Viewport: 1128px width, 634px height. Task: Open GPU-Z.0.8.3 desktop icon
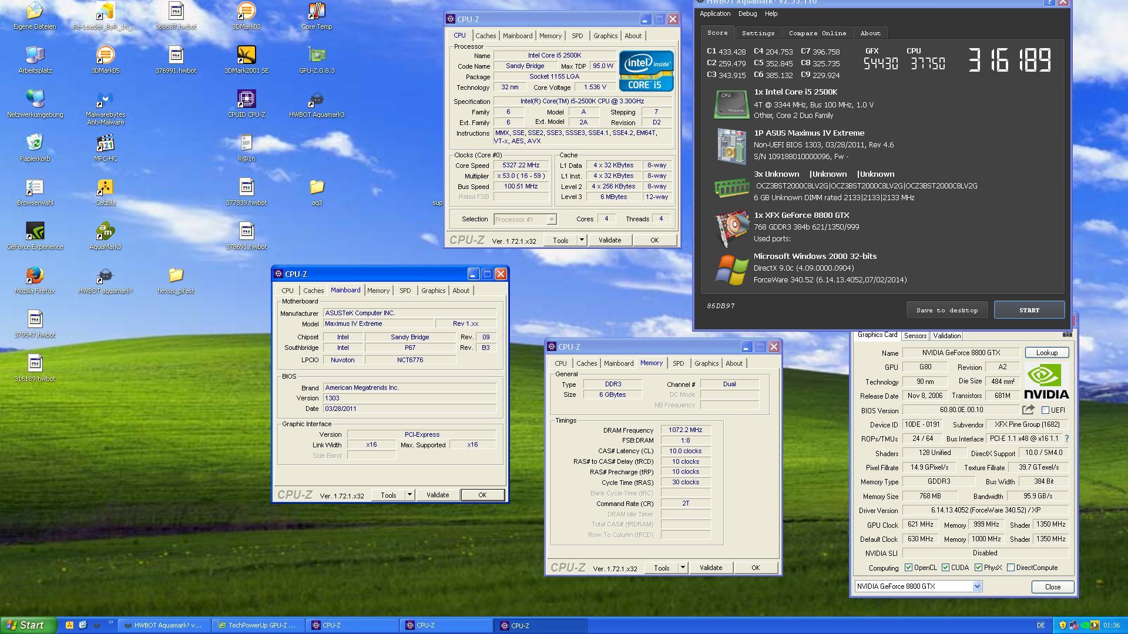click(x=317, y=60)
